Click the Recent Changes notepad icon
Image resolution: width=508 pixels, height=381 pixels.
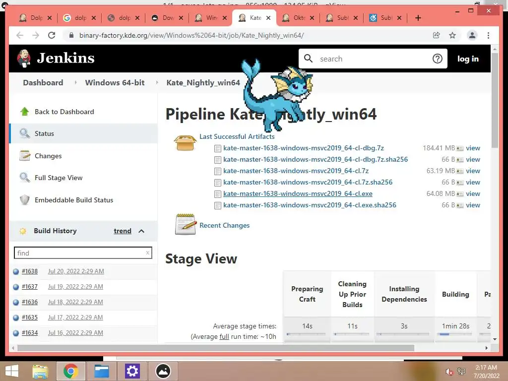186,224
